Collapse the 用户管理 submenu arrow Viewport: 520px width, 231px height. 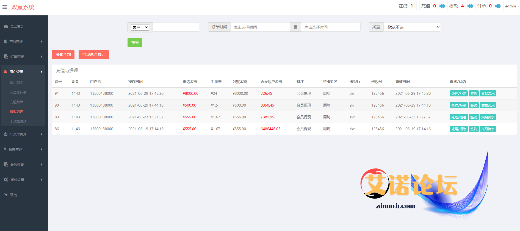coord(42,72)
